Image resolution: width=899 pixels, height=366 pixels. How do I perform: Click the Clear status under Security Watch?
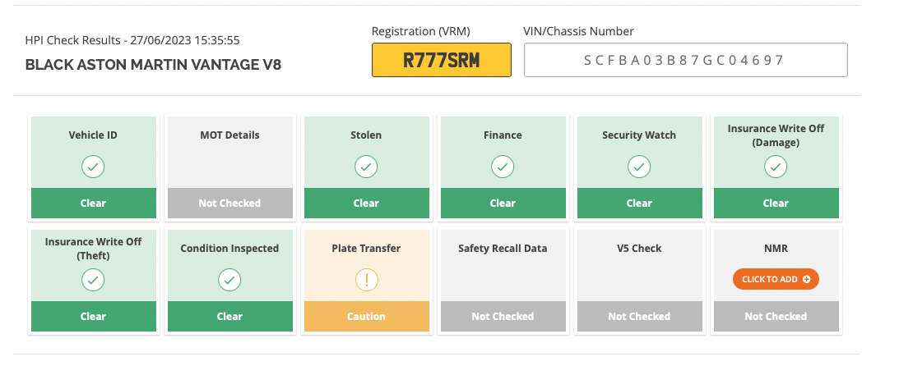pos(639,203)
